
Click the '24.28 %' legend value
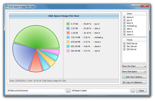(x=87, y=29)
